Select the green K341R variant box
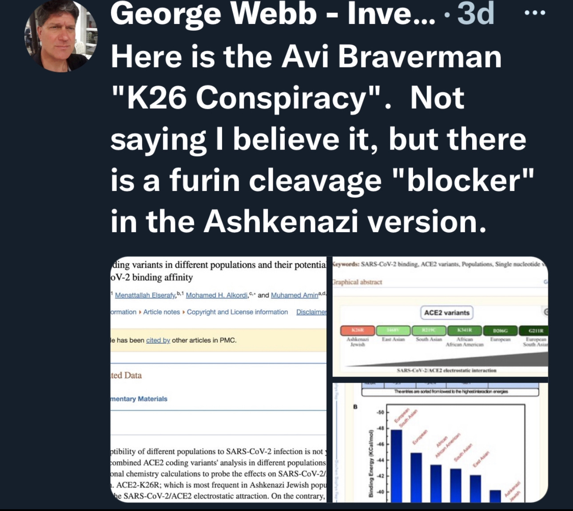The image size is (573, 511). tap(464, 330)
